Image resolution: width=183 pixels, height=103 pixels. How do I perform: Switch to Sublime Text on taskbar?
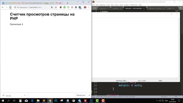pyautogui.click(x=44, y=100)
